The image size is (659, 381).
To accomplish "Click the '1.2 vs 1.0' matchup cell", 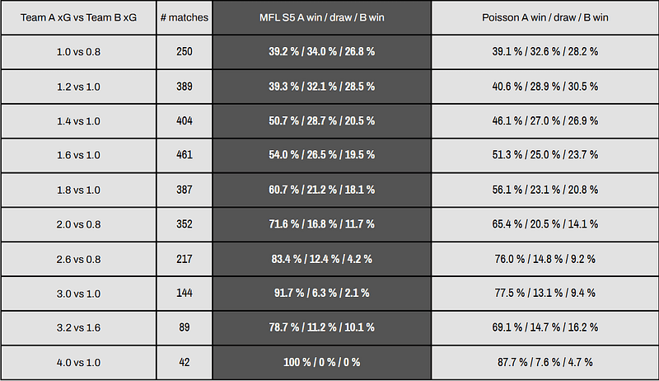I will 79,87.
